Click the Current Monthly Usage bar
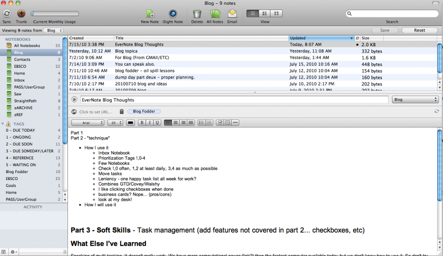443x256 pixels. (x=55, y=13)
